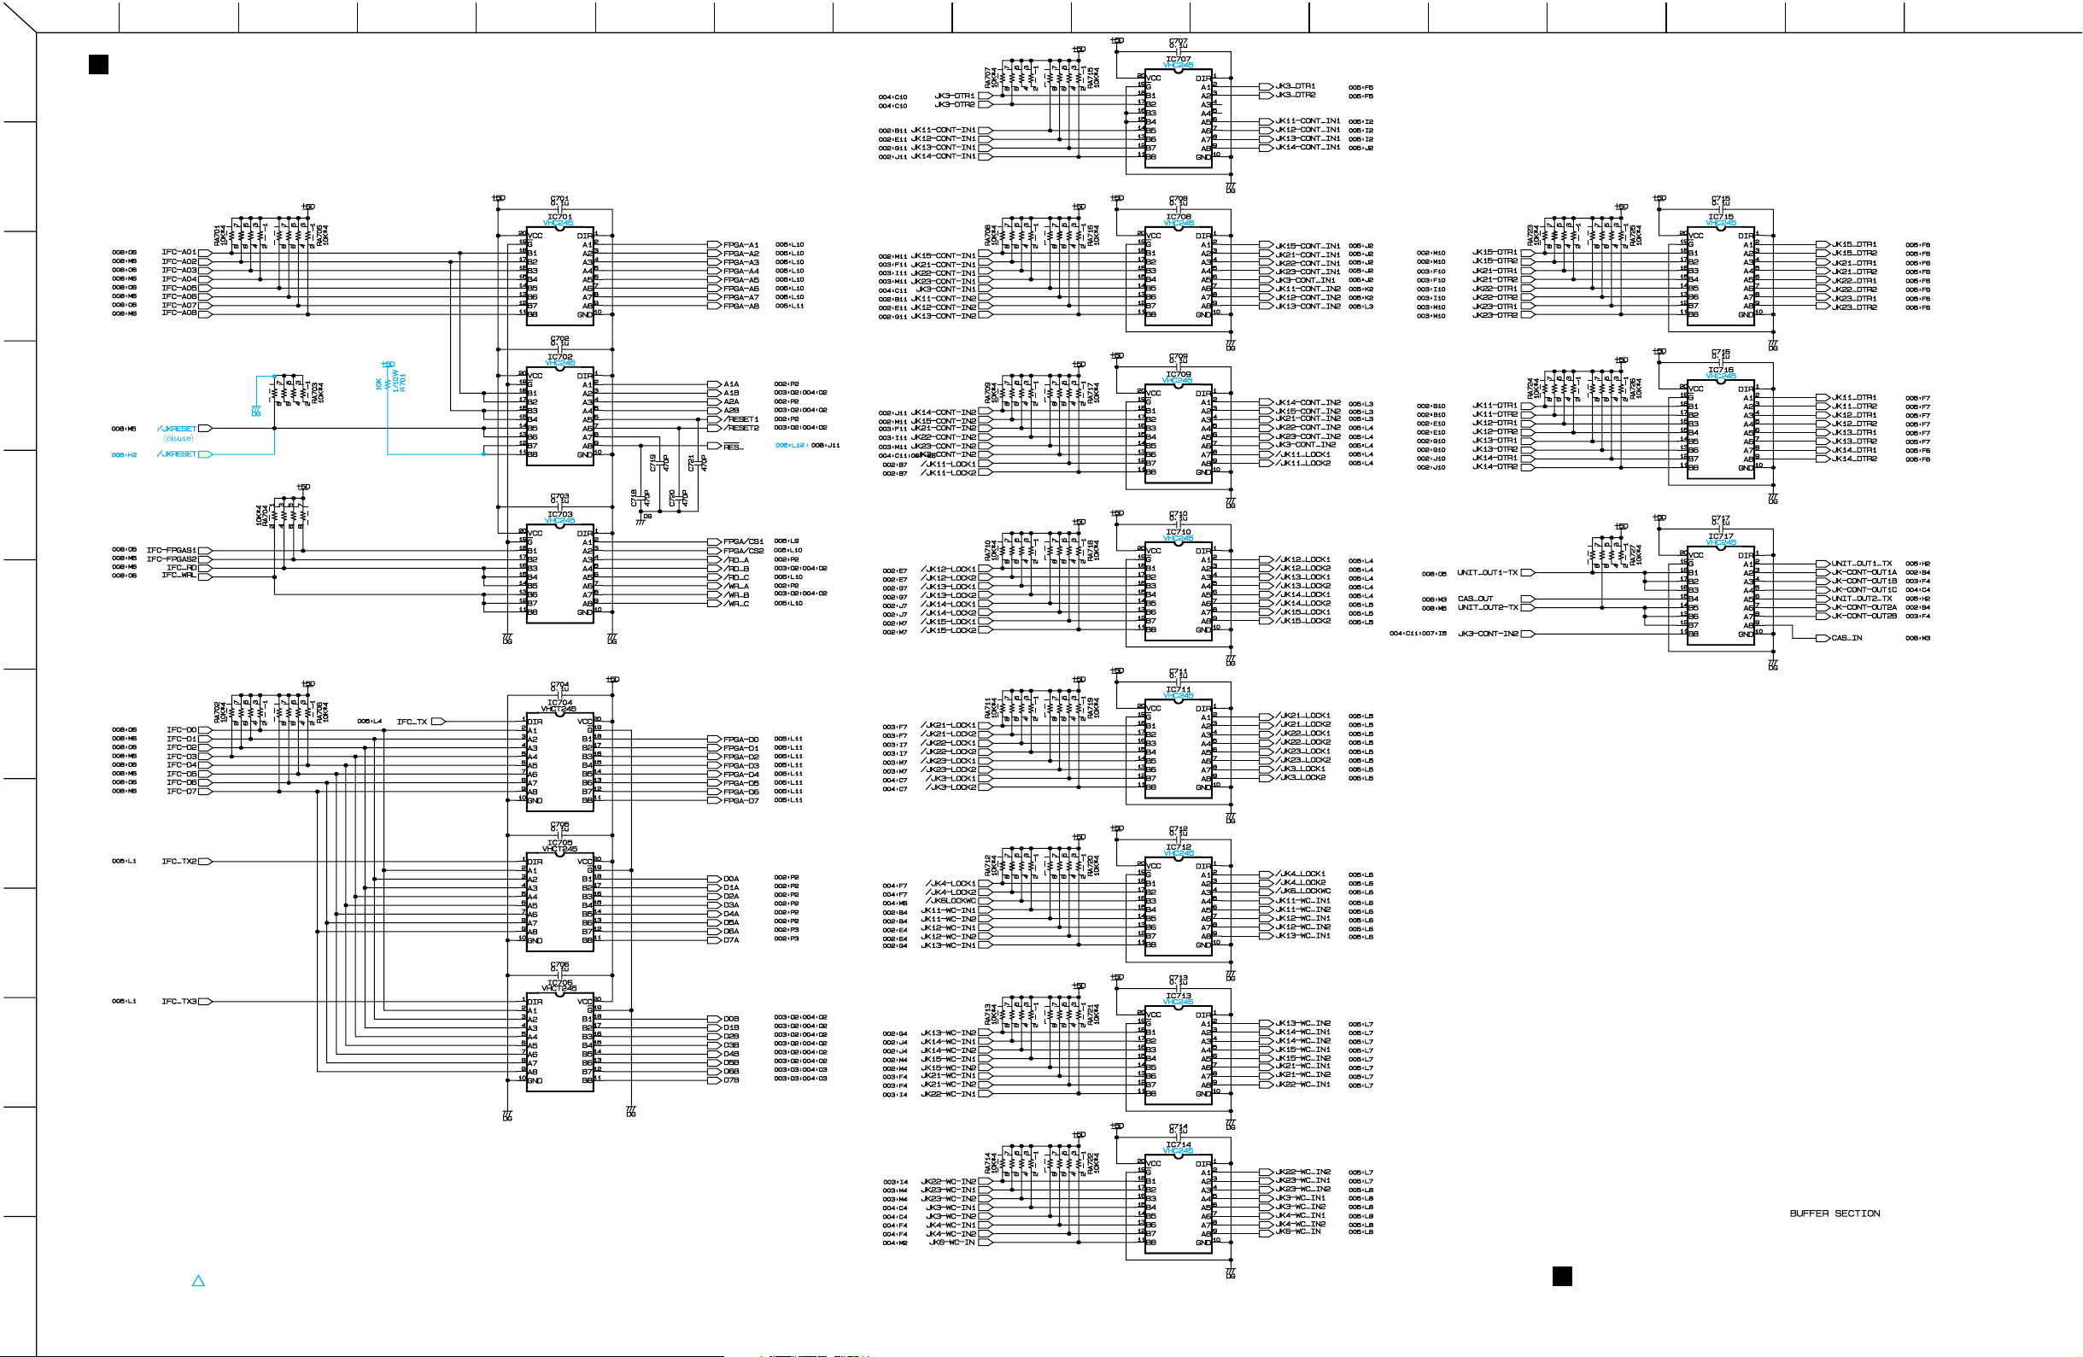Image resolution: width=2083 pixels, height=1357 pixels.
Task: Click the IFC_TX2 input label
Action: [x=179, y=861]
